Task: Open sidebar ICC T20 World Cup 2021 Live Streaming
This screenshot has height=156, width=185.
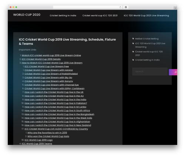Action: point(150,45)
